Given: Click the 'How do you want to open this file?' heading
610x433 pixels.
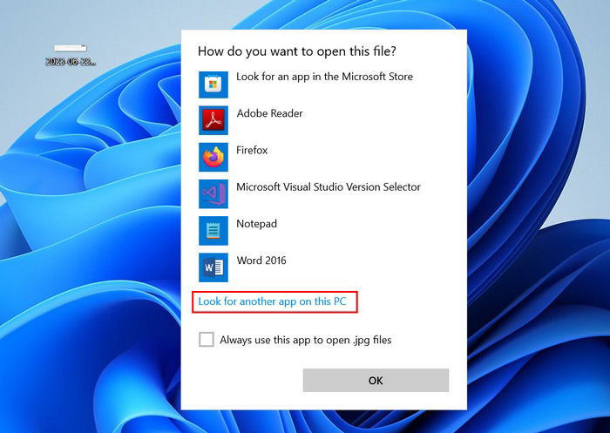Looking at the screenshot, I should 297,51.
